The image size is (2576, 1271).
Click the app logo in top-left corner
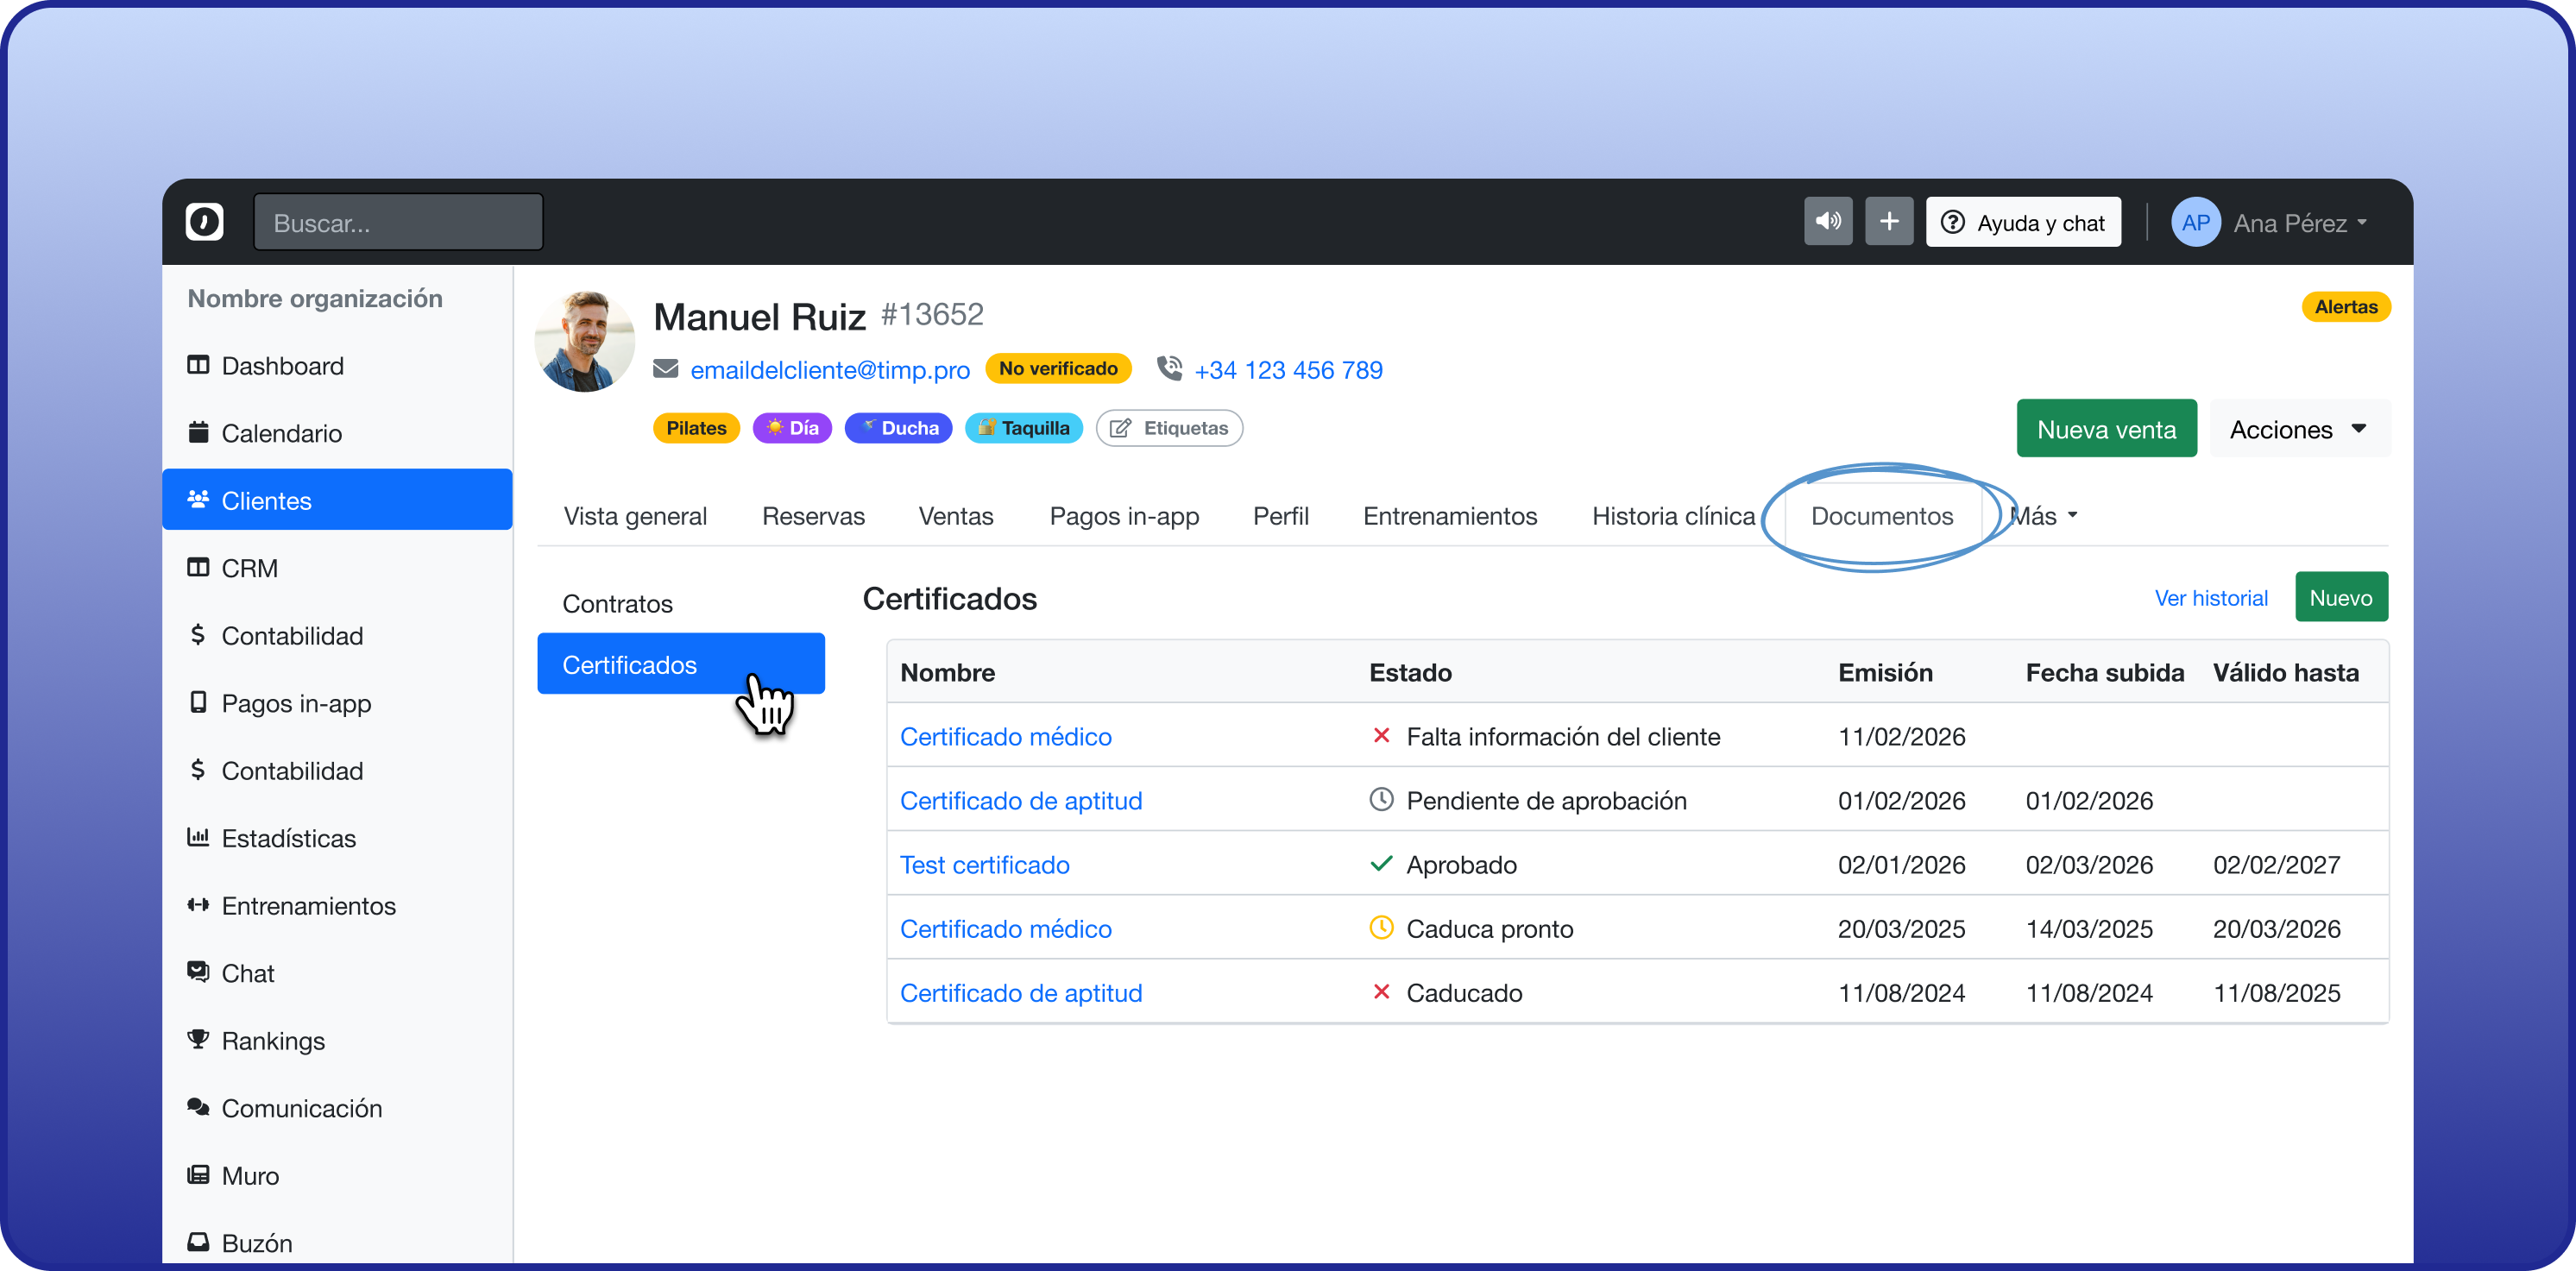pyautogui.click(x=204, y=221)
